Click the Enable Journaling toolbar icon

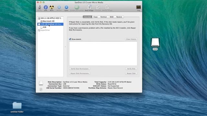[77, 8]
